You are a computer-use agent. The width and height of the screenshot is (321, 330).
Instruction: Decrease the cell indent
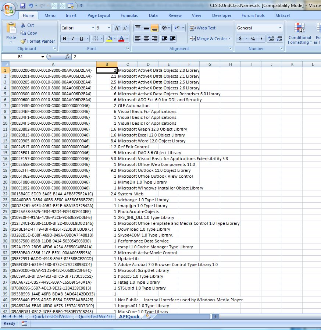tap(164, 39)
